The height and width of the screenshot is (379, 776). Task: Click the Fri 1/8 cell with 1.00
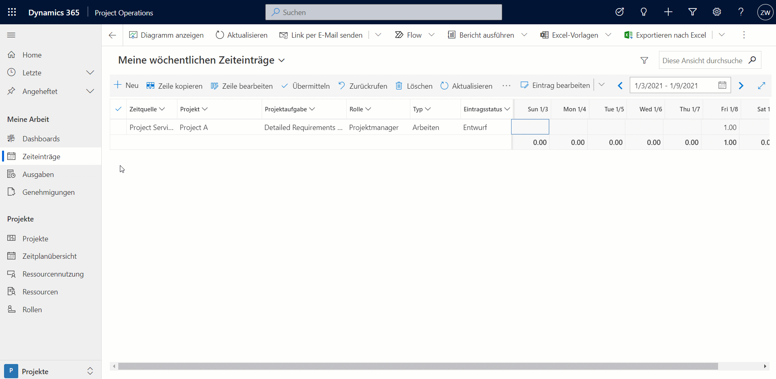pyautogui.click(x=720, y=127)
